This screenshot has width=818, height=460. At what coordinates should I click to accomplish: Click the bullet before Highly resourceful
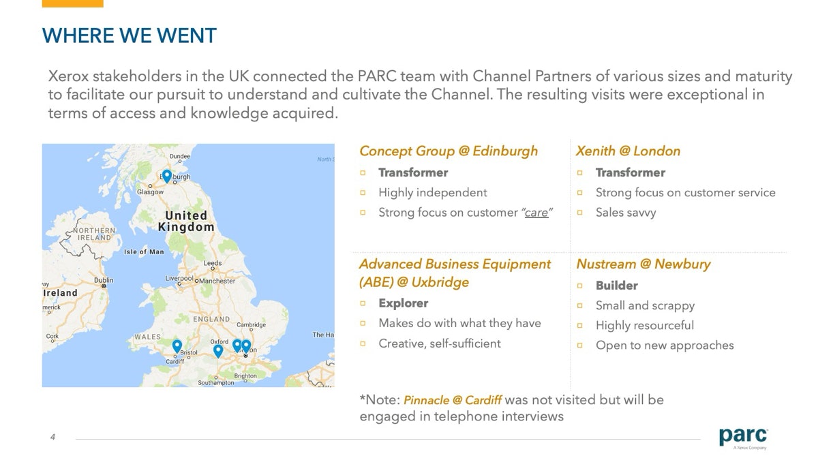(x=580, y=326)
